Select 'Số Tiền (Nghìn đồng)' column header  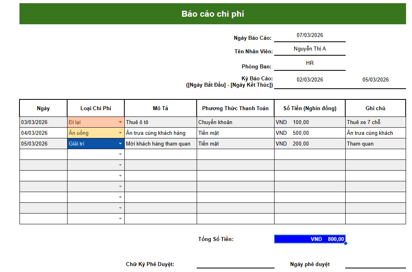coord(310,108)
